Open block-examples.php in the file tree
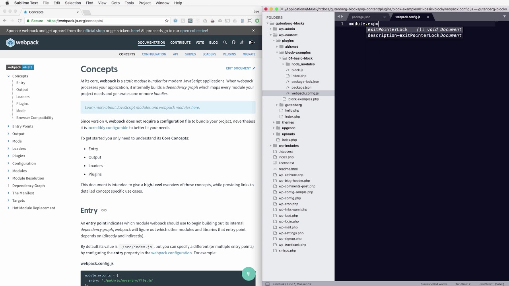Image resolution: width=509 pixels, height=286 pixels. click(303, 99)
